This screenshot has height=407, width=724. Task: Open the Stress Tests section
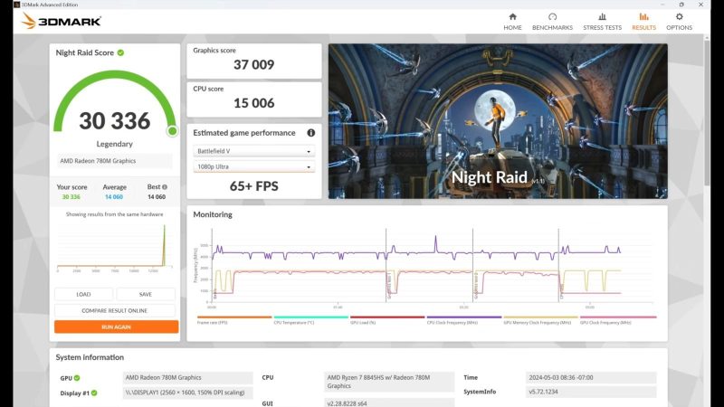[x=602, y=21]
